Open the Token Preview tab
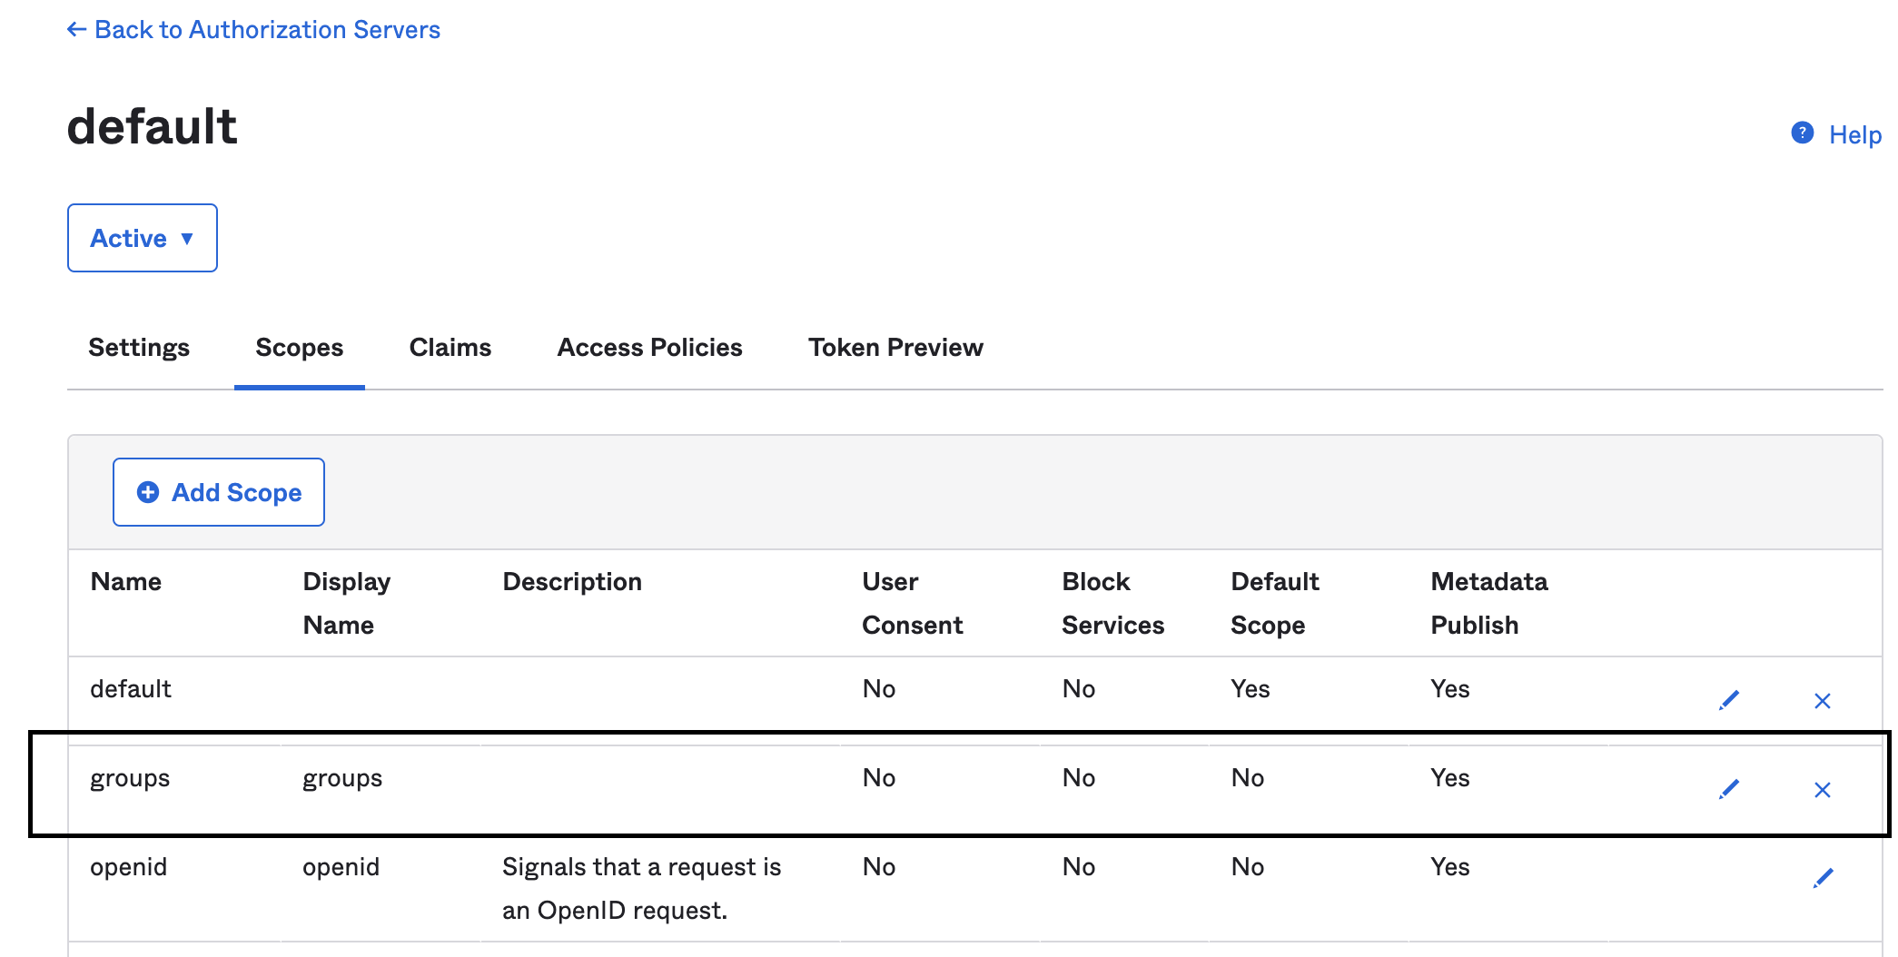The height and width of the screenshot is (957, 1898). coord(895,348)
